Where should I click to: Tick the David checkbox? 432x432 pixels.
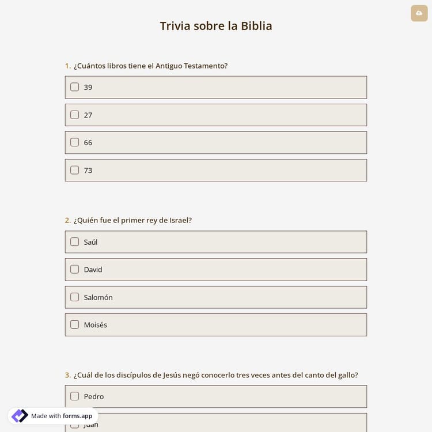tap(75, 269)
